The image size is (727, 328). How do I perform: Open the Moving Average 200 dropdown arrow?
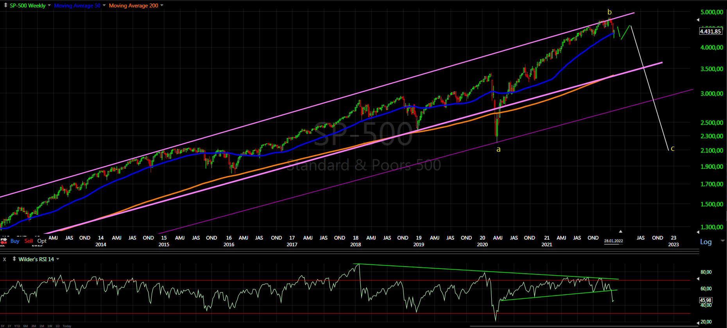pos(162,5)
